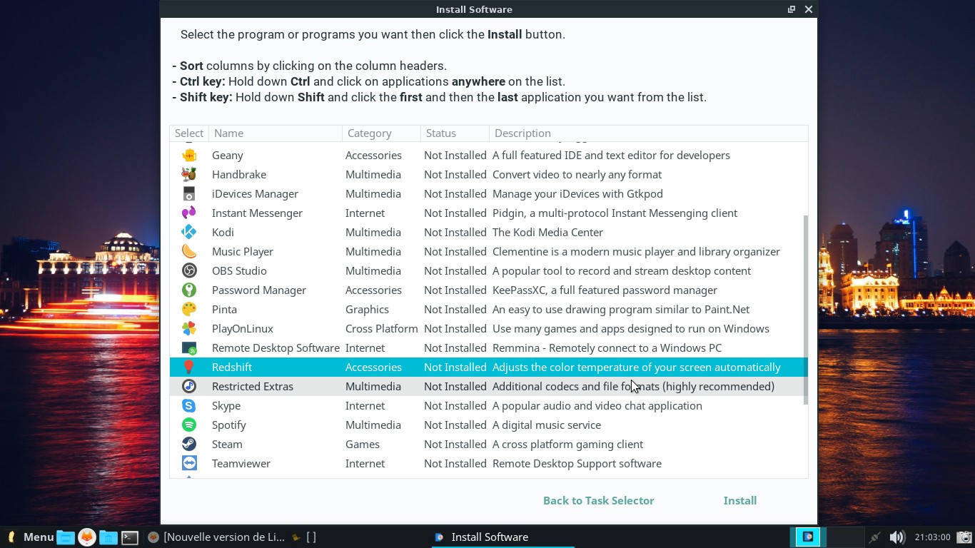
Task: Select Kodi in the list
Action: pyautogui.click(x=223, y=233)
